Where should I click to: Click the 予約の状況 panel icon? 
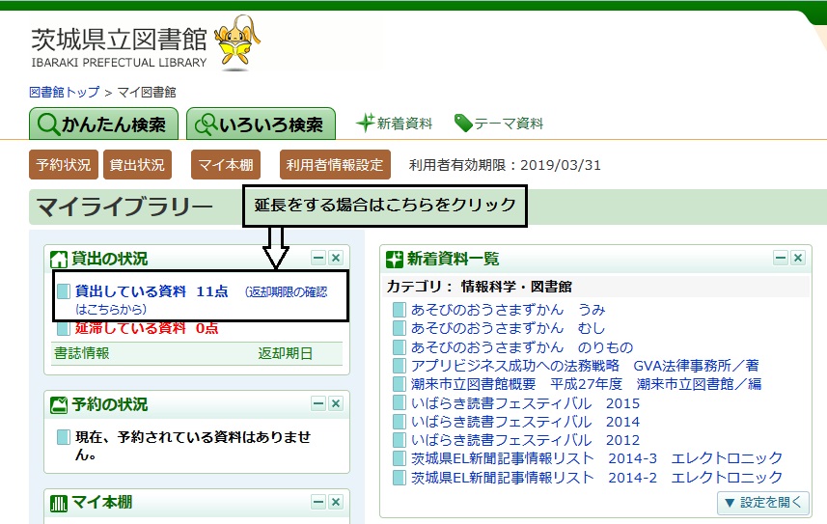point(59,404)
